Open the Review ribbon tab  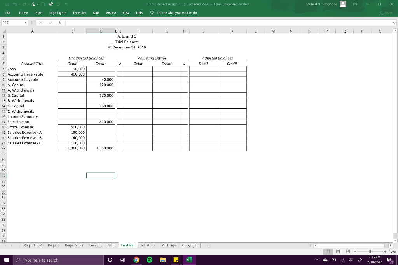pyautogui.click(x=111, y=13)
